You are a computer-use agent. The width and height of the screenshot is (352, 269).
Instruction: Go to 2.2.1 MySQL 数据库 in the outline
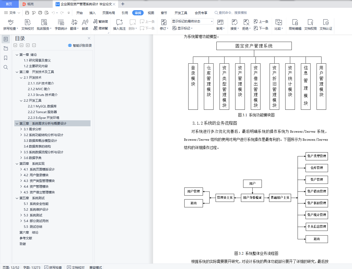(x=42, y=106)
